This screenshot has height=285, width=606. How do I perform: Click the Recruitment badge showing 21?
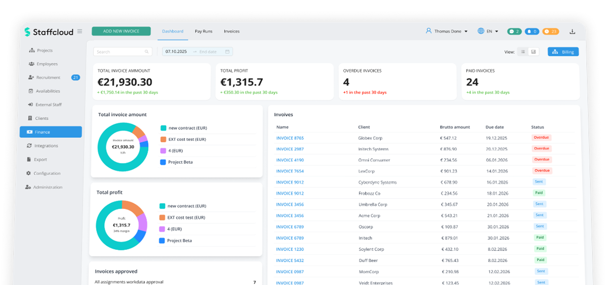[75, 77]
